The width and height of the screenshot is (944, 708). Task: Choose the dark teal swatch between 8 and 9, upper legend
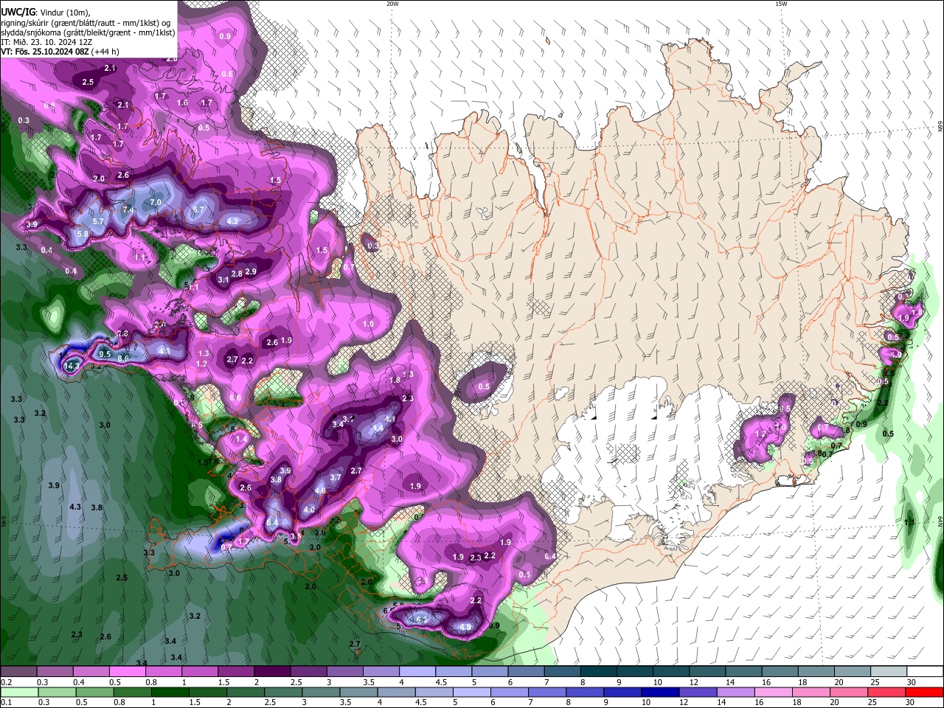click(x=598, y=672)
